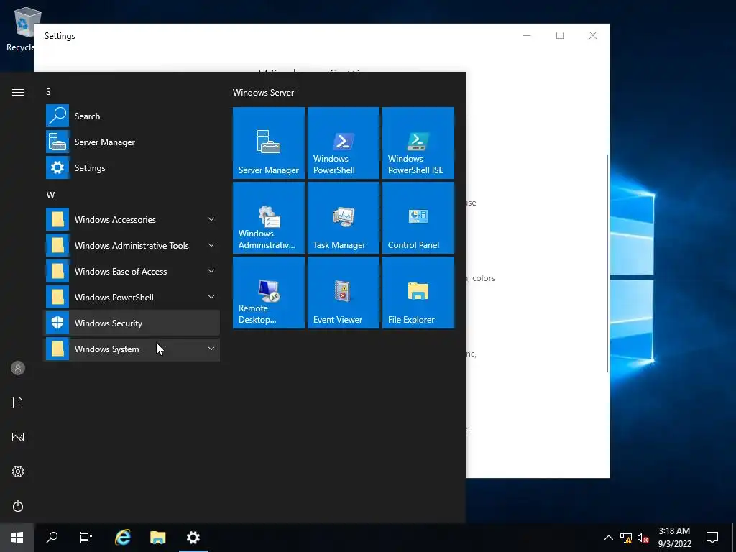Open File Explorer tile
The image size is (736, 552).
(x=418, y=293)
